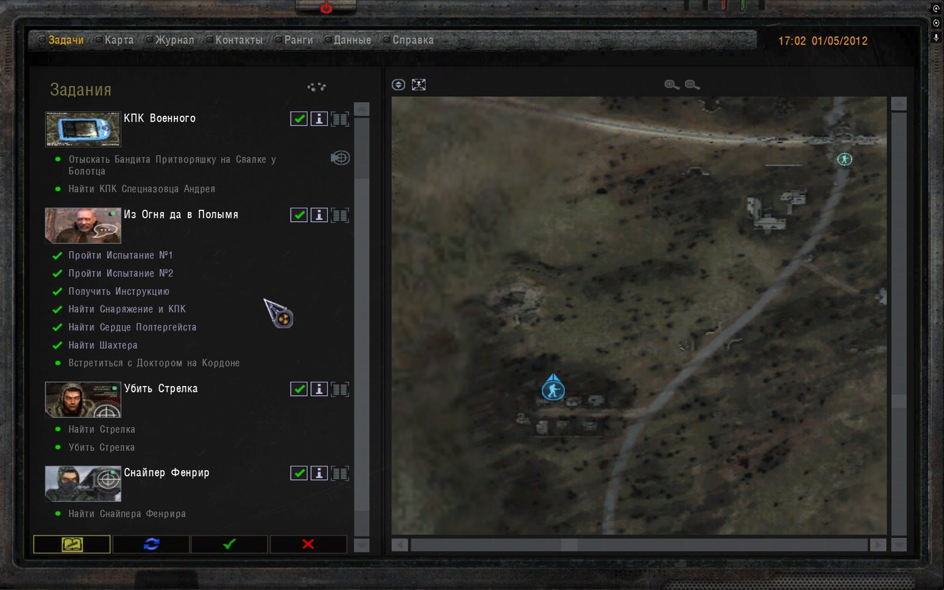Image resolution: width=944 pixels, height=590 pixels.
Task: Open the Журнал tab
Action: coord(174,40)
